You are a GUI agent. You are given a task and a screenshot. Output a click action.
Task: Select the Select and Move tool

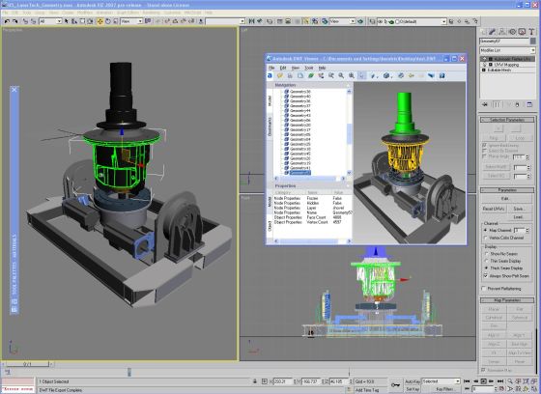click(x=100, y=21)
